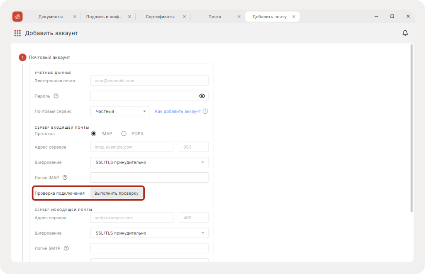Open the Как добавить аккаунт link
The height and width of the screenshot is (274, 425).
[x=178, y=111]
